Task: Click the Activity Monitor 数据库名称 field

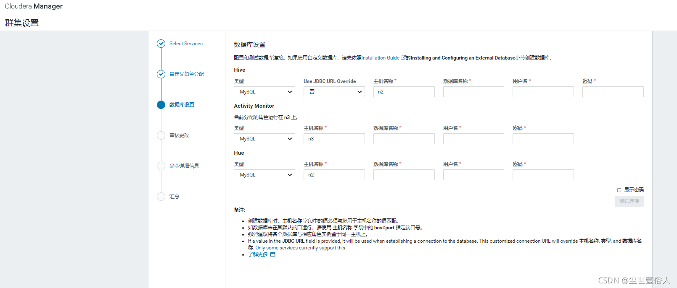Action: (404, 139)
